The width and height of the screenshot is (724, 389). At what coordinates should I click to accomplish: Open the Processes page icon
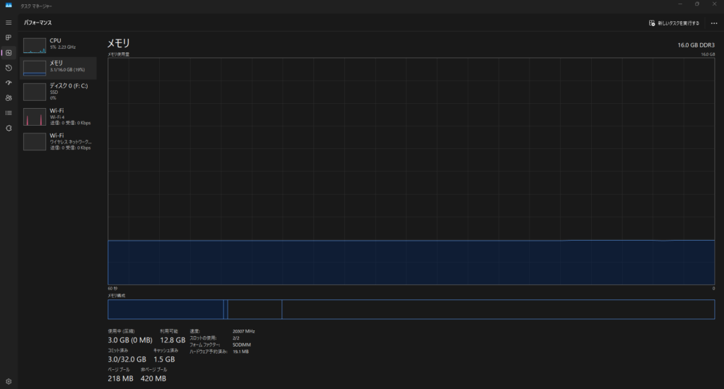8,37
